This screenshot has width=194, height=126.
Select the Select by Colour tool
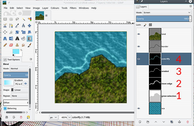tap(29, 19)
